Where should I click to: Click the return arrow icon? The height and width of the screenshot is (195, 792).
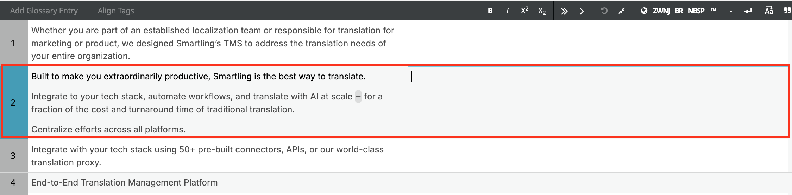[x=748, y=11]
